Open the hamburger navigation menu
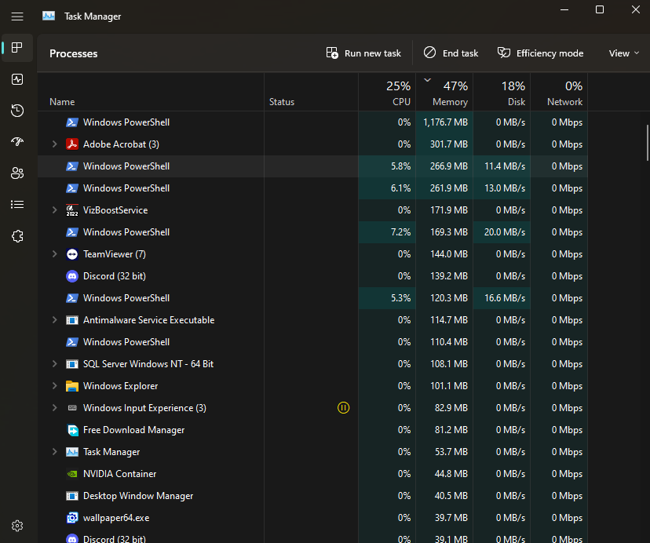The image size is (650, 543). coord(17,16)
